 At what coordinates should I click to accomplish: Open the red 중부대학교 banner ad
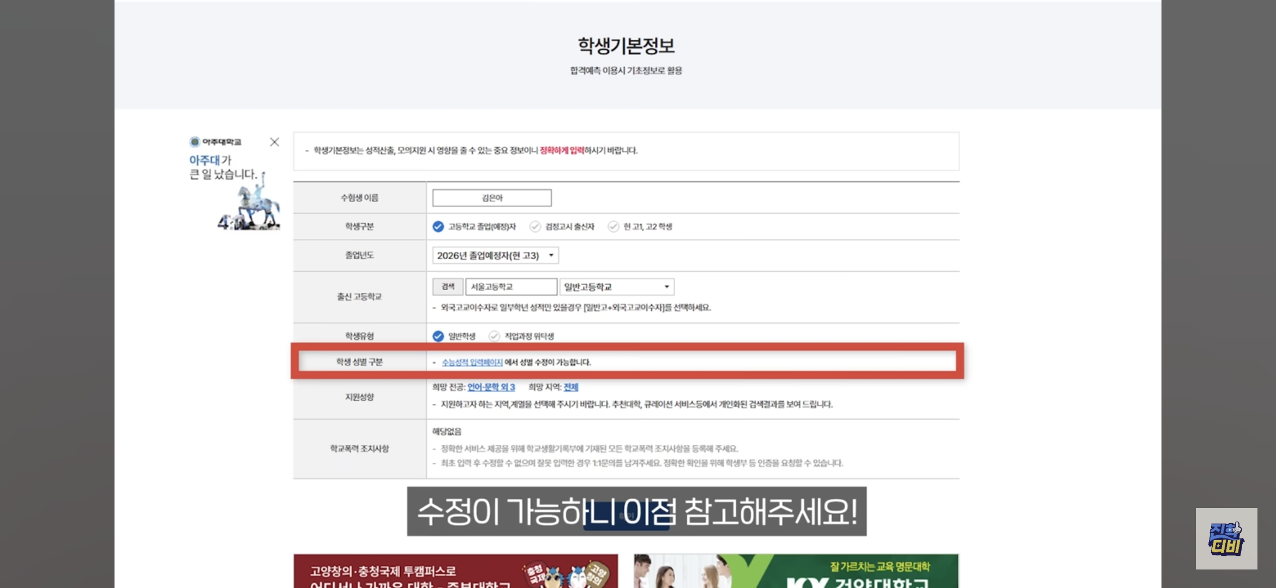455,572
